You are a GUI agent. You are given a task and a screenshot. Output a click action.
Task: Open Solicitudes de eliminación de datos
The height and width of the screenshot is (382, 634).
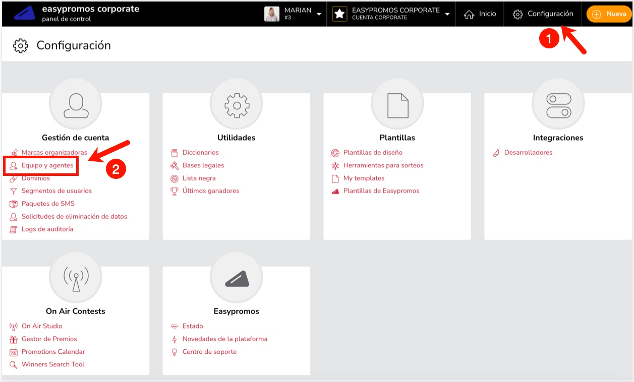click(74, 216)
